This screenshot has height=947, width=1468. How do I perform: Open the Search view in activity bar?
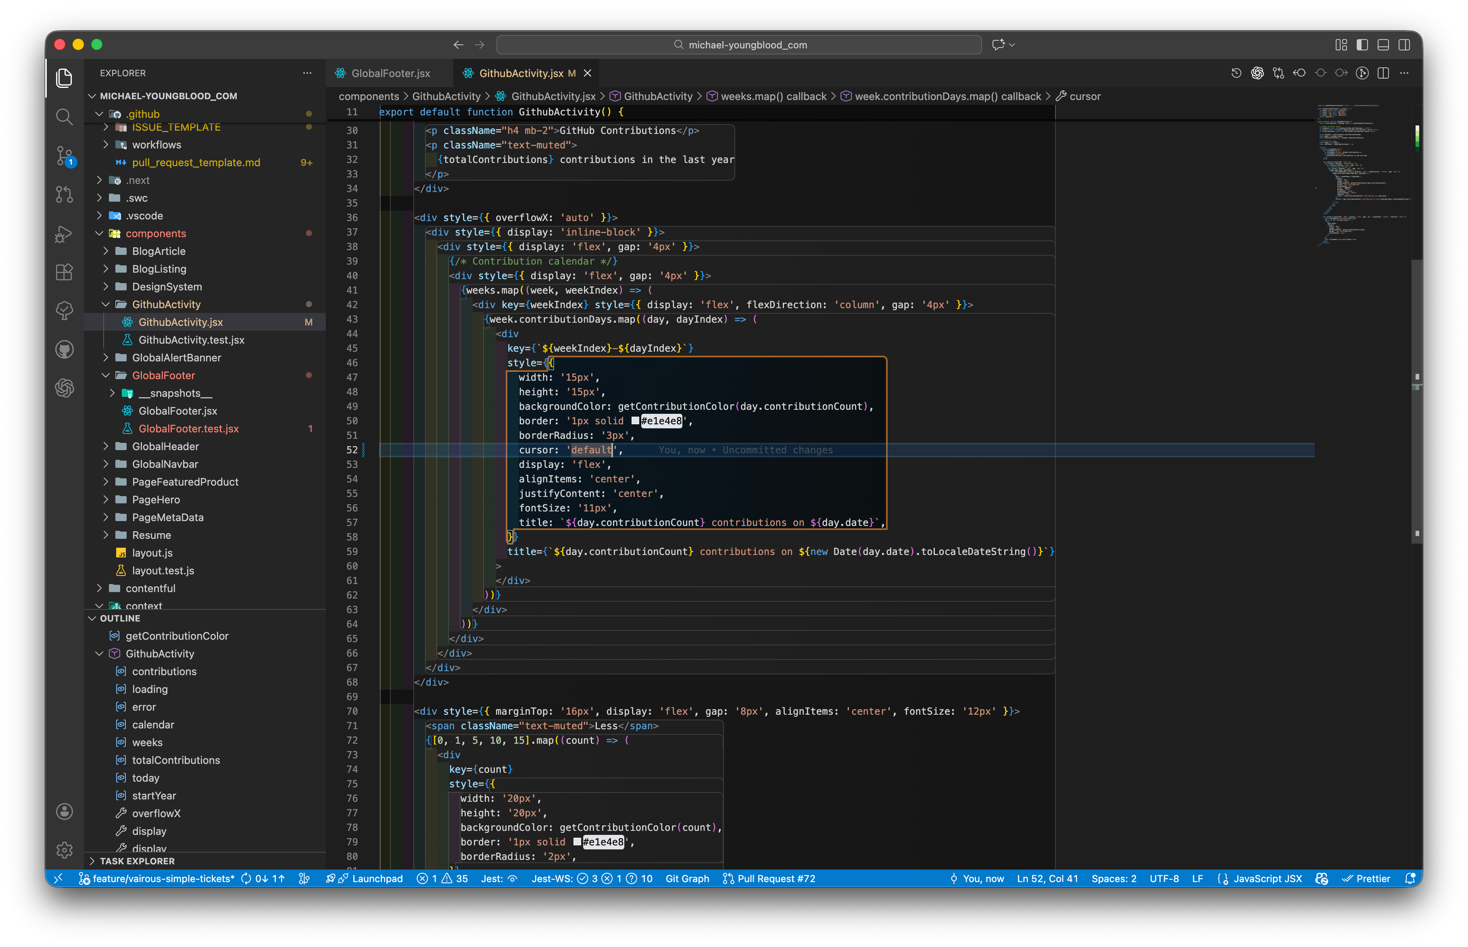(64, 116)
